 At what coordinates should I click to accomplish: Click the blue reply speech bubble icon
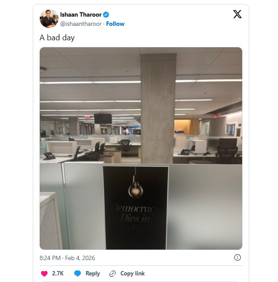click(77, 273)
